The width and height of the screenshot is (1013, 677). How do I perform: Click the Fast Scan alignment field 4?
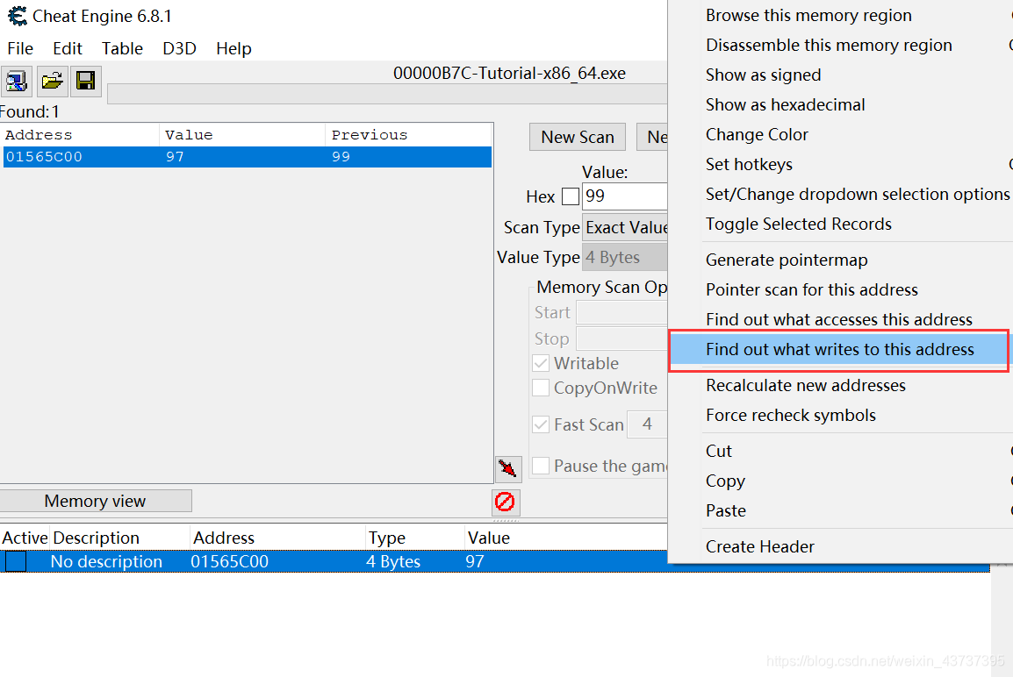(647, 424)
